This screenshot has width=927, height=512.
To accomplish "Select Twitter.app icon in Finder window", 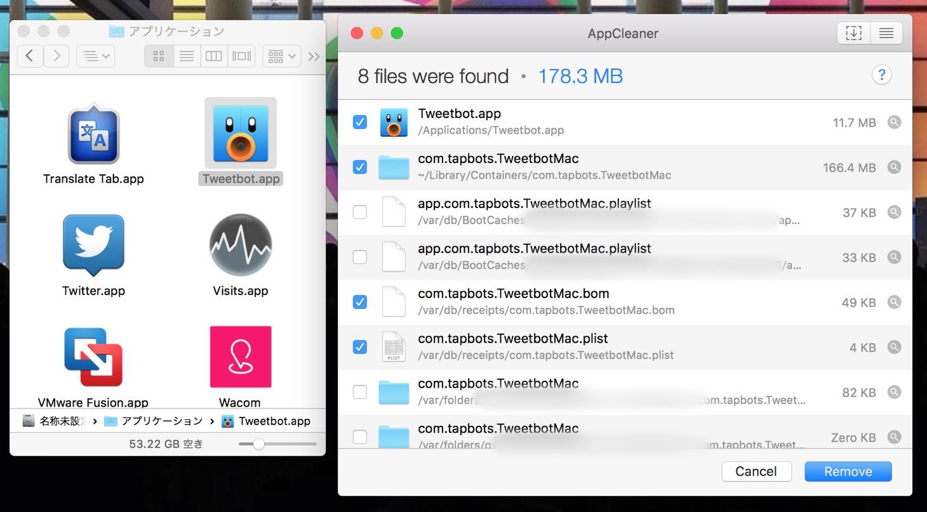I will [93, 246].
